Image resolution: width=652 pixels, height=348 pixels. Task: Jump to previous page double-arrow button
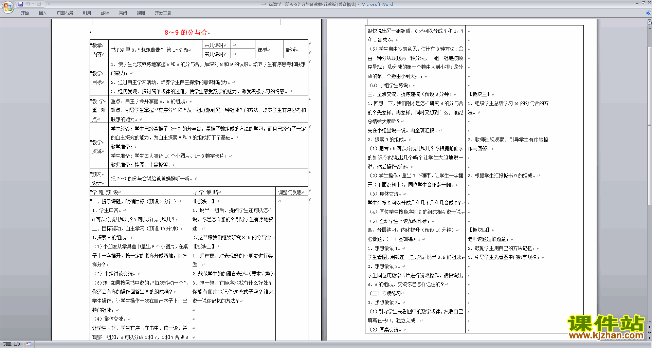click(x=650, y=327)
